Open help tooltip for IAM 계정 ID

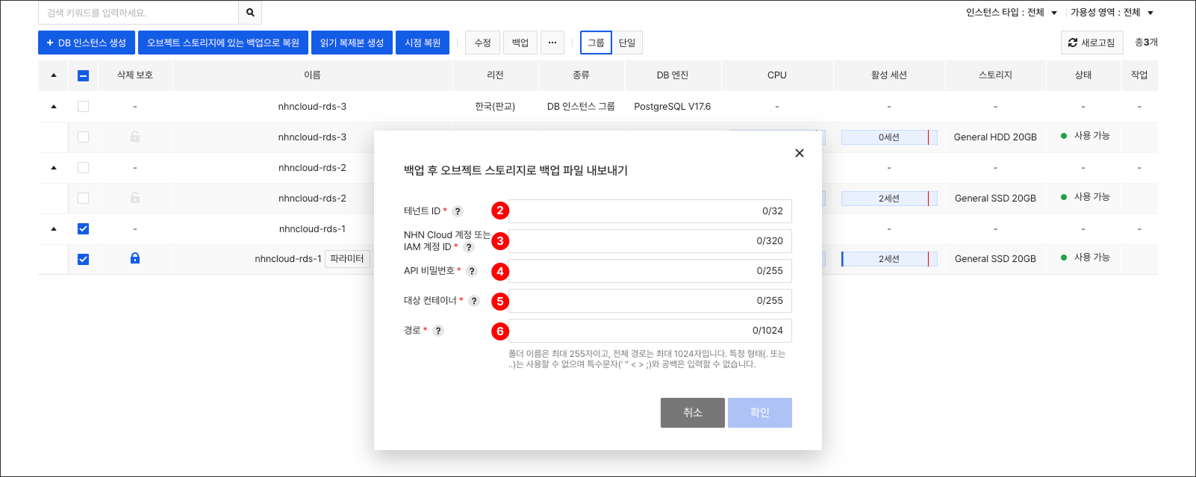pyautogui.click(x=469, y=247)
